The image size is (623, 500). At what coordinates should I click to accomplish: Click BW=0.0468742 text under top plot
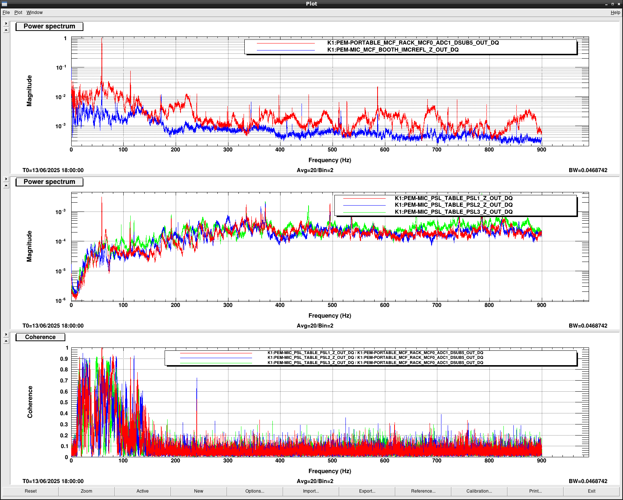pos(588,170)
